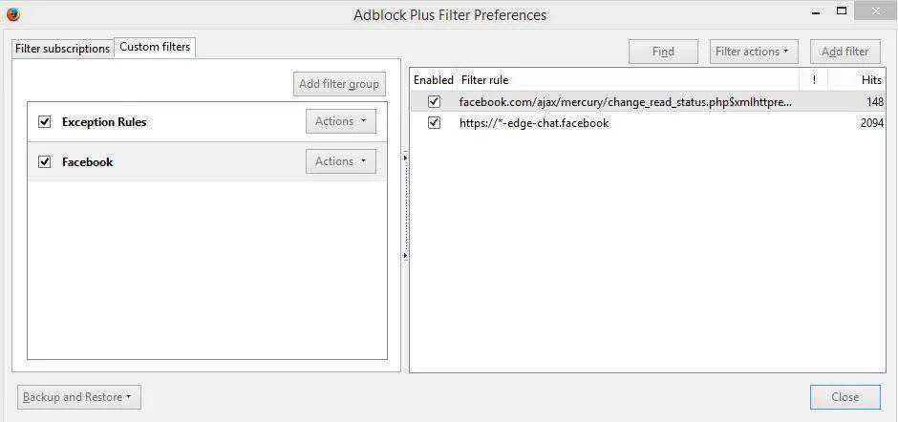898x422 pixels.
Task: Open Actions dropdown for Facebook group
Action: (x=341, y=161)
